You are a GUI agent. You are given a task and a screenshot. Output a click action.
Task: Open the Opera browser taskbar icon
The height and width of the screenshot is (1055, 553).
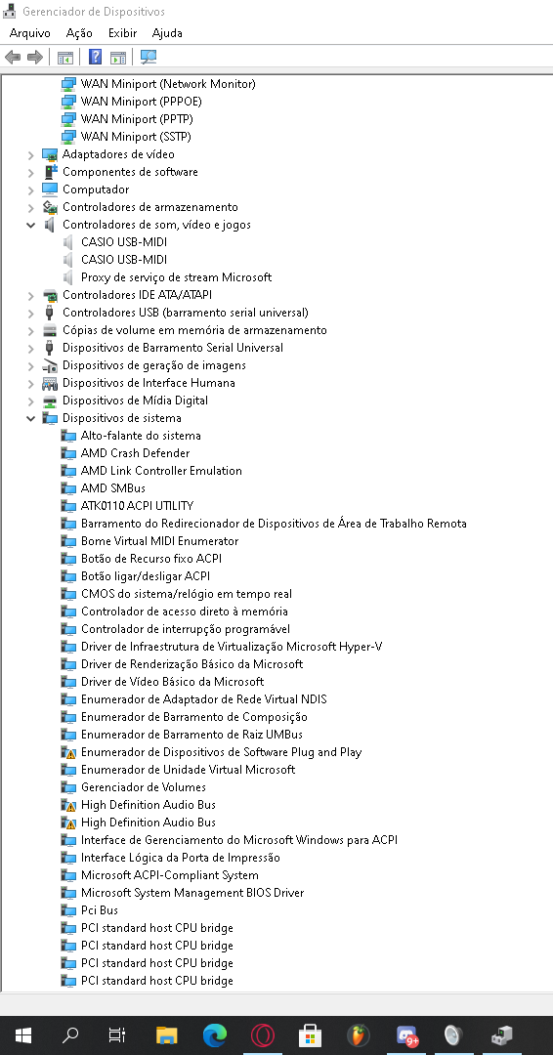point(263,1034)
